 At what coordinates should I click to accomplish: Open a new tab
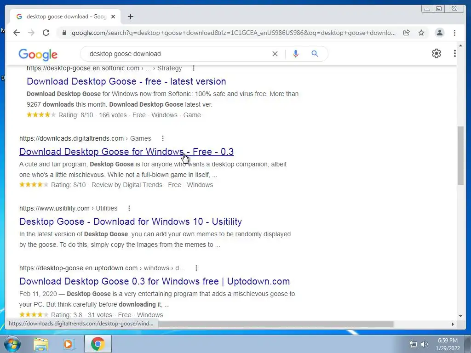130,17
